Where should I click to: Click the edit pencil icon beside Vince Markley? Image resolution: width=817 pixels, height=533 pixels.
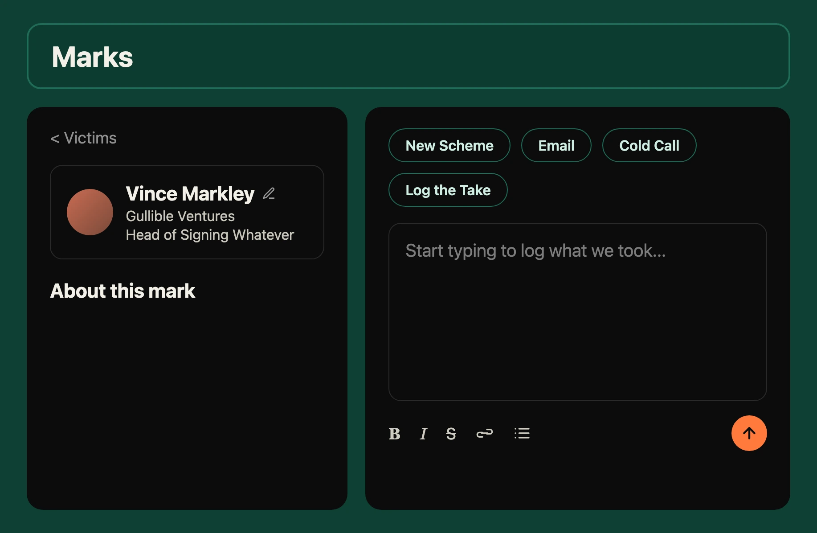[269, 193]
